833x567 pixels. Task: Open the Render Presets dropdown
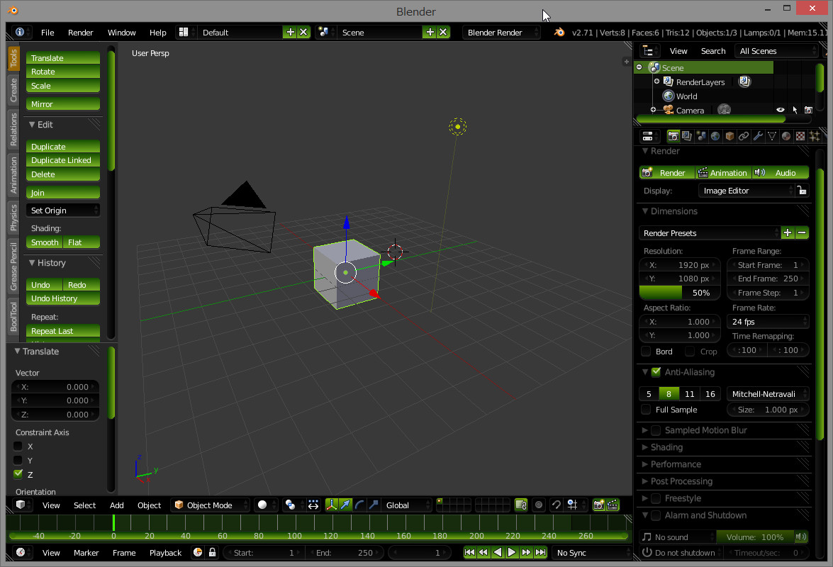coord(709,233)
